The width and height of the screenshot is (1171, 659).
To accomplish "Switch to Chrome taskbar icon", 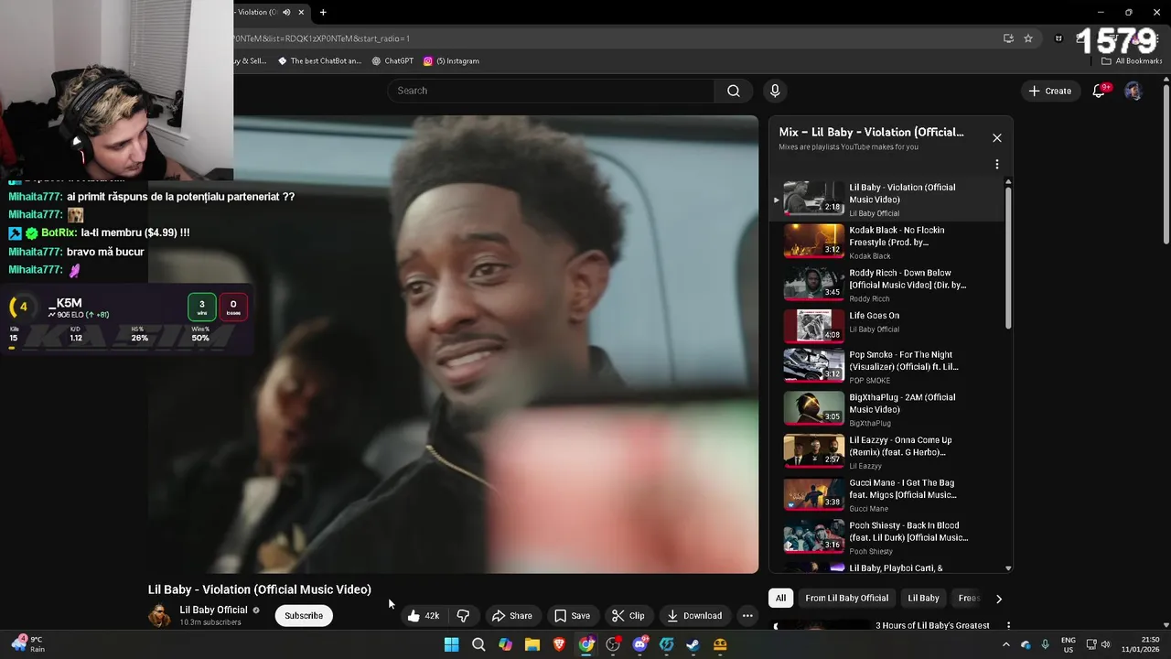I will tap(586, 644).
